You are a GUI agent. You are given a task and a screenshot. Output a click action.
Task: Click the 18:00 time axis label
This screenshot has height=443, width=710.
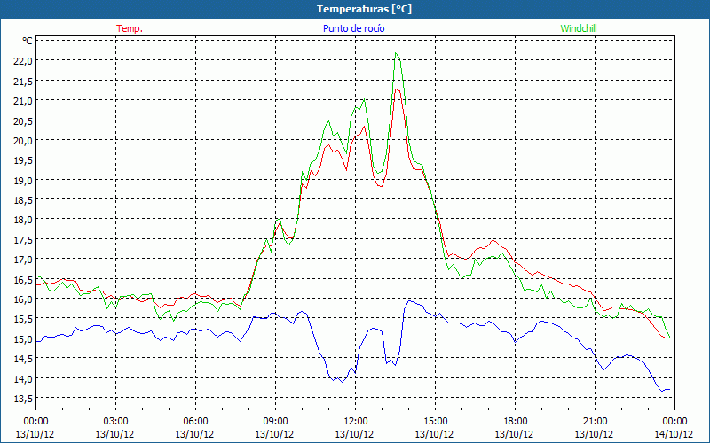[515, 422]
